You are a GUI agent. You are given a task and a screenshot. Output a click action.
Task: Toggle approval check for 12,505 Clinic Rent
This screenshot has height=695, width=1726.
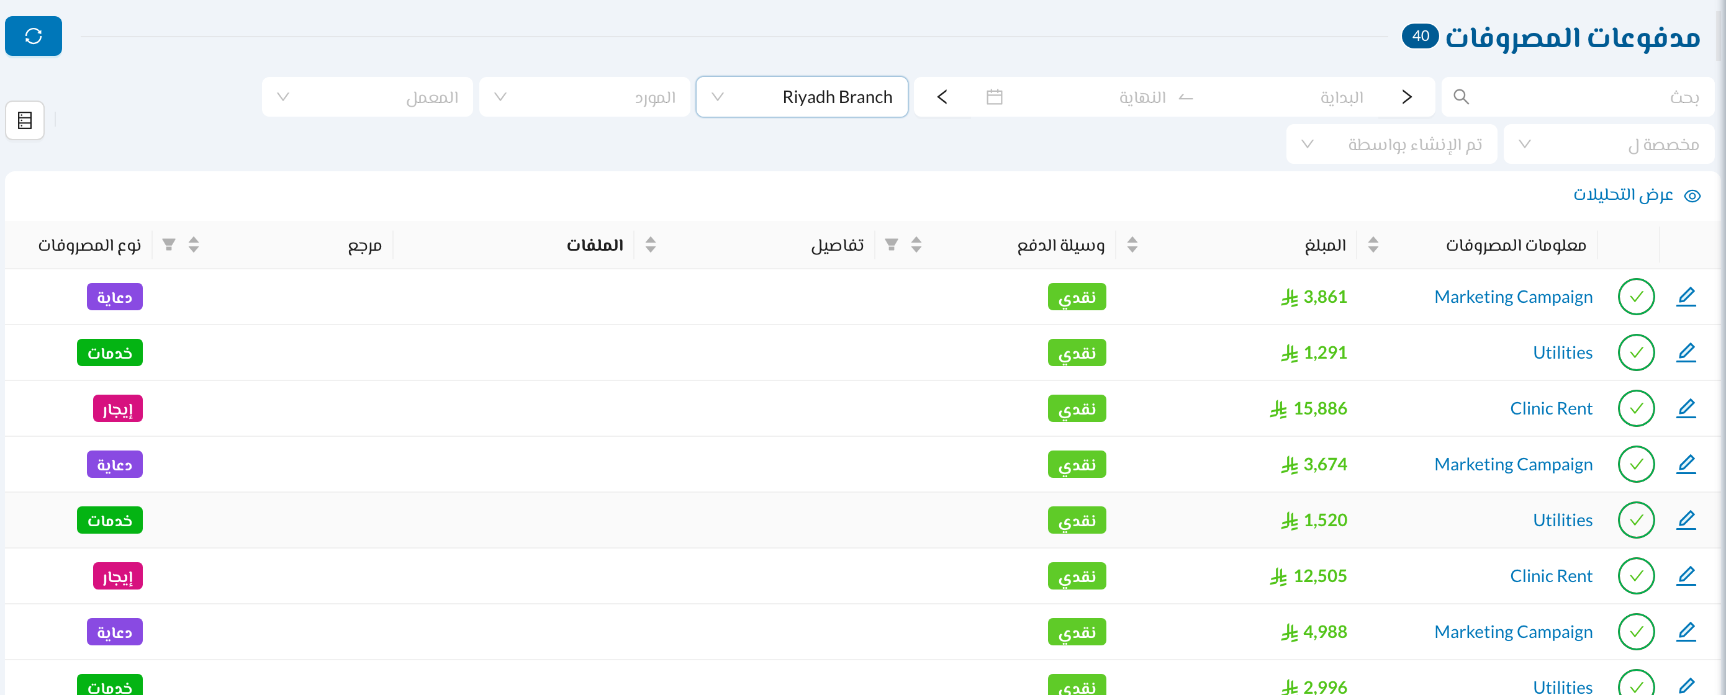pyautogui.click(x=1636, y=576)
